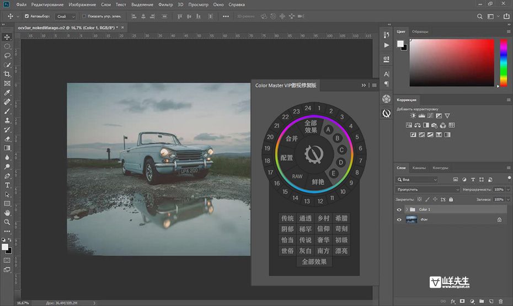The image size is (513, 306).
Task: Hide the Фон layer
Action: 399,219
